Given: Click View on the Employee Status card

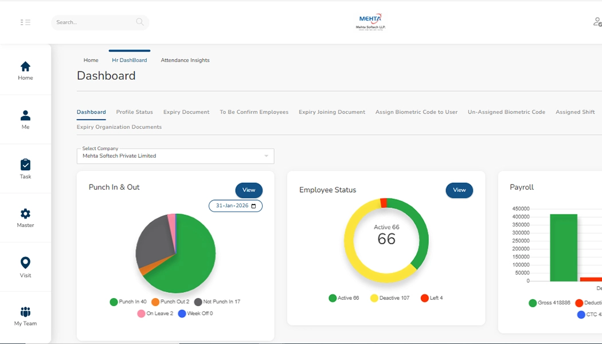Looking at the screenshot, I should click(459, 190).
